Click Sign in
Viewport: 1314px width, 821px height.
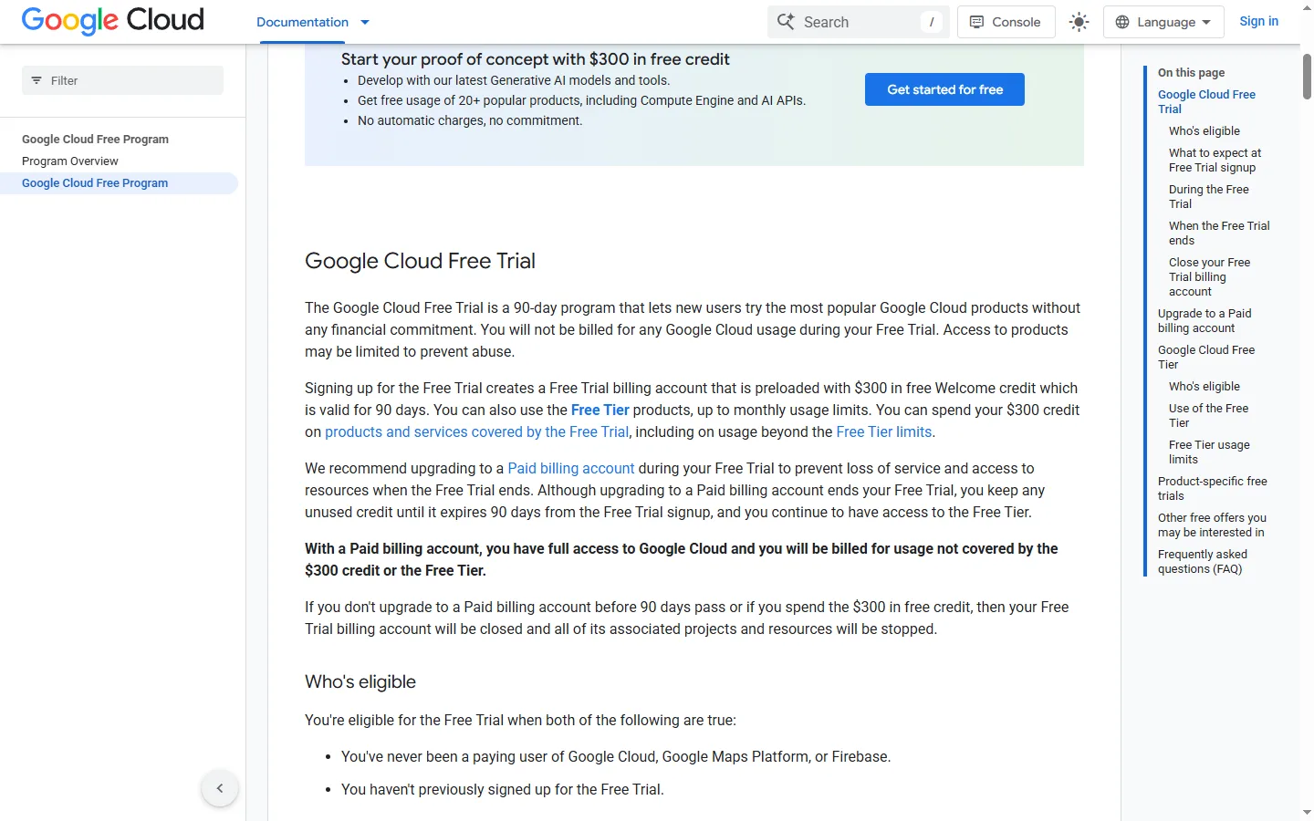click(x=1258, y=21)
